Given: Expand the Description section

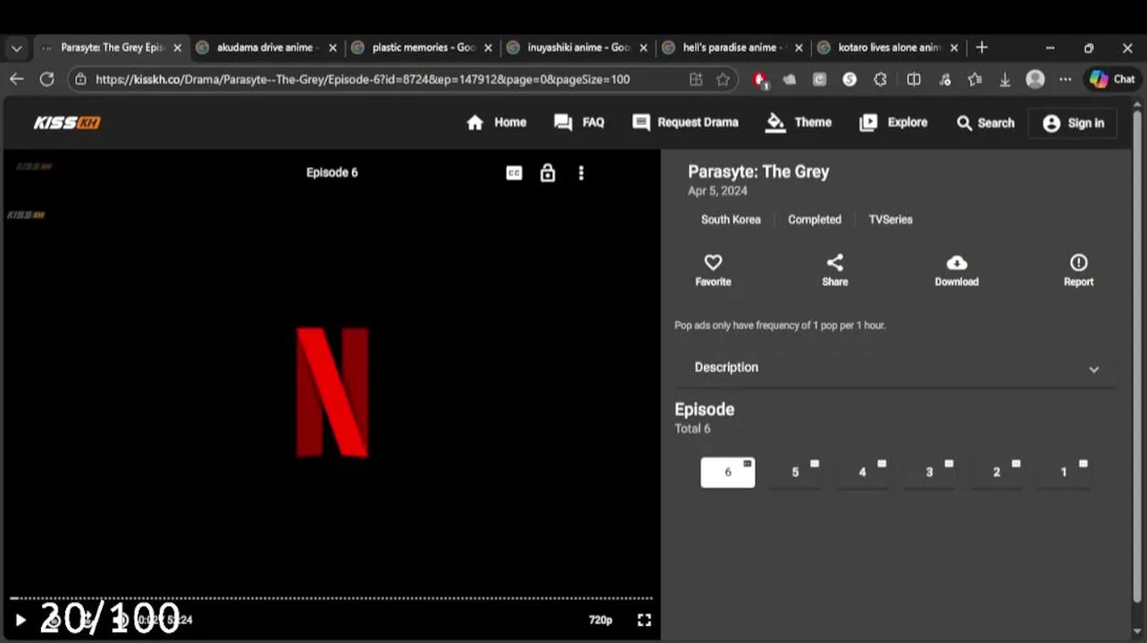Looking at the screenshot, I should pyautogui.click(x=896, y=368).
